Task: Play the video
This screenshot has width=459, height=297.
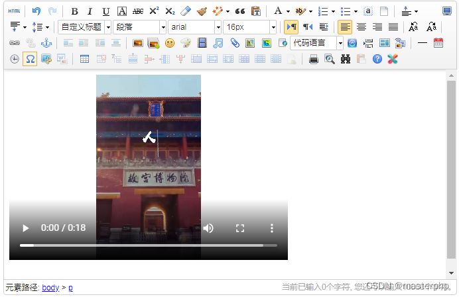Action: pyautogui.click(x=25, y=228)
